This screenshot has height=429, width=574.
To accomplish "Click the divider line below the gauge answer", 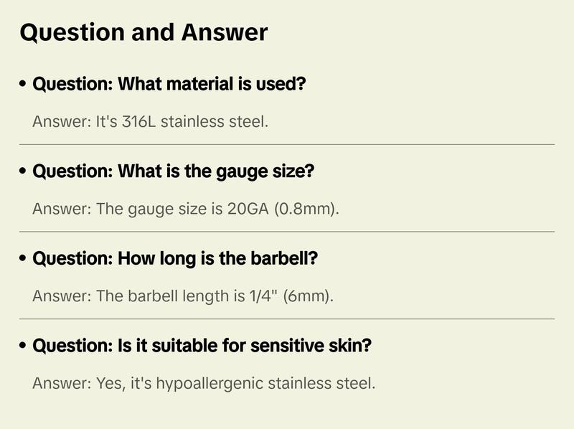I will pos(287,232).
